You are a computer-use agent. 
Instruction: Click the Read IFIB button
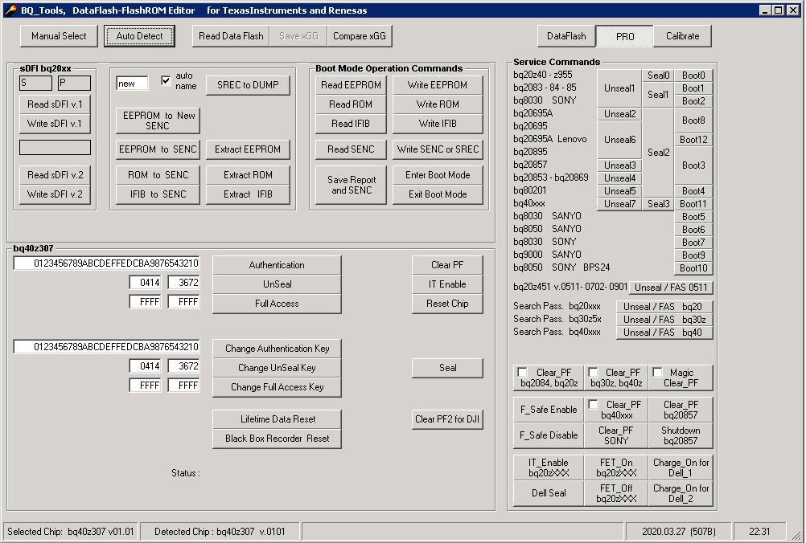click(x=351, y=123)
